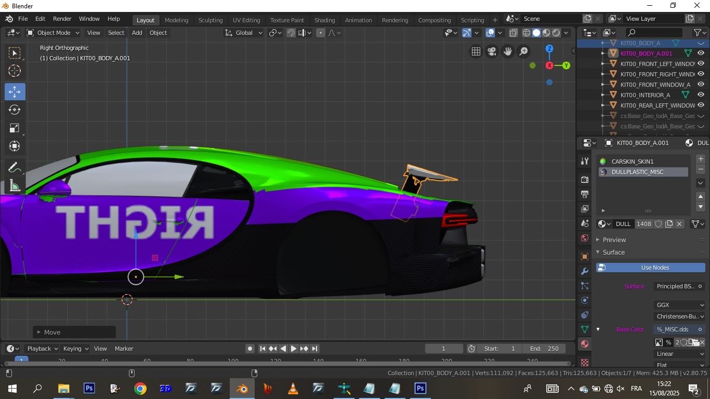Select the Rotate tool
Screen dimensions: 710x399
[x=15, y=110]
